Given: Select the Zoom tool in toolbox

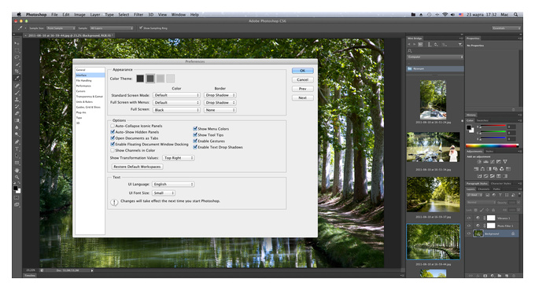Looking at the screenshot, I should [17, 177].
